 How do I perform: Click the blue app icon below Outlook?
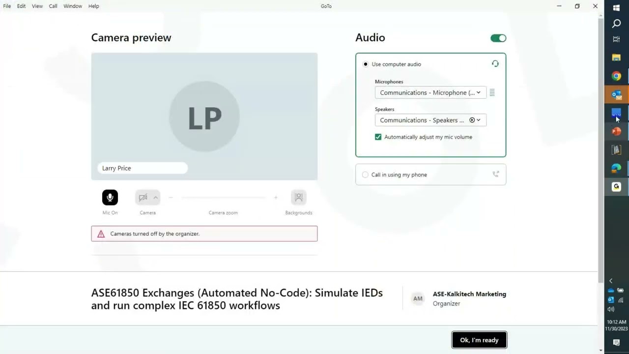tap(616, 113)
